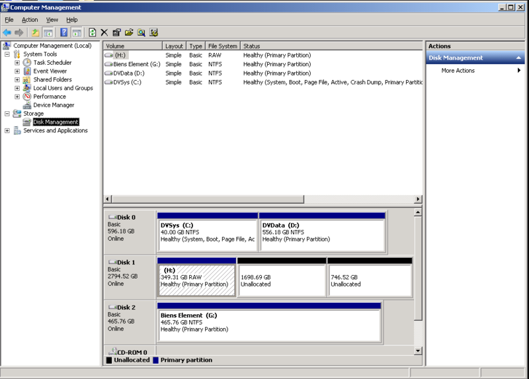Click volume list scroll left arrow
Image resolution: width=529 pixels, height=379 pixels.
[x=108, y=199]
